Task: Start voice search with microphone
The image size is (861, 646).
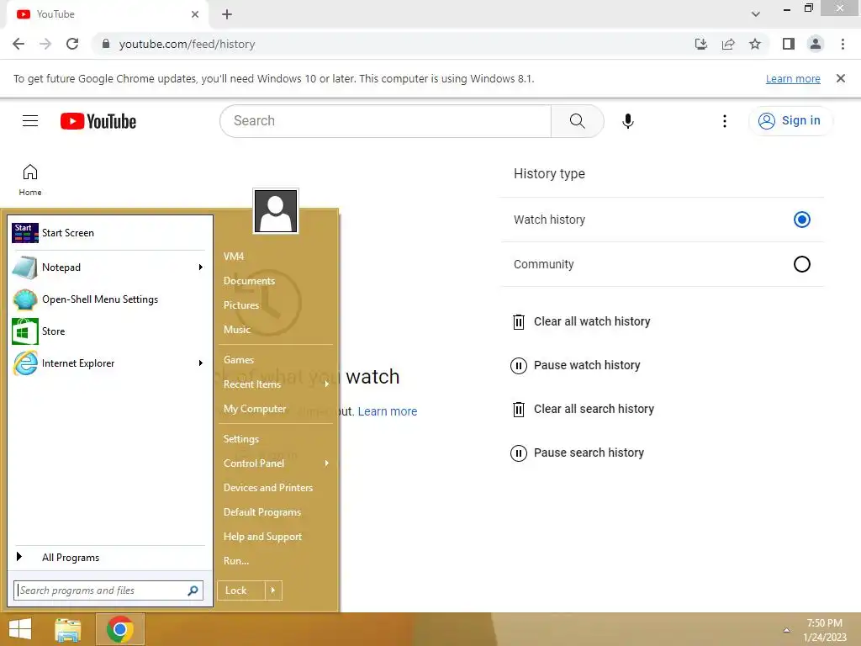Action: point(627,121)
